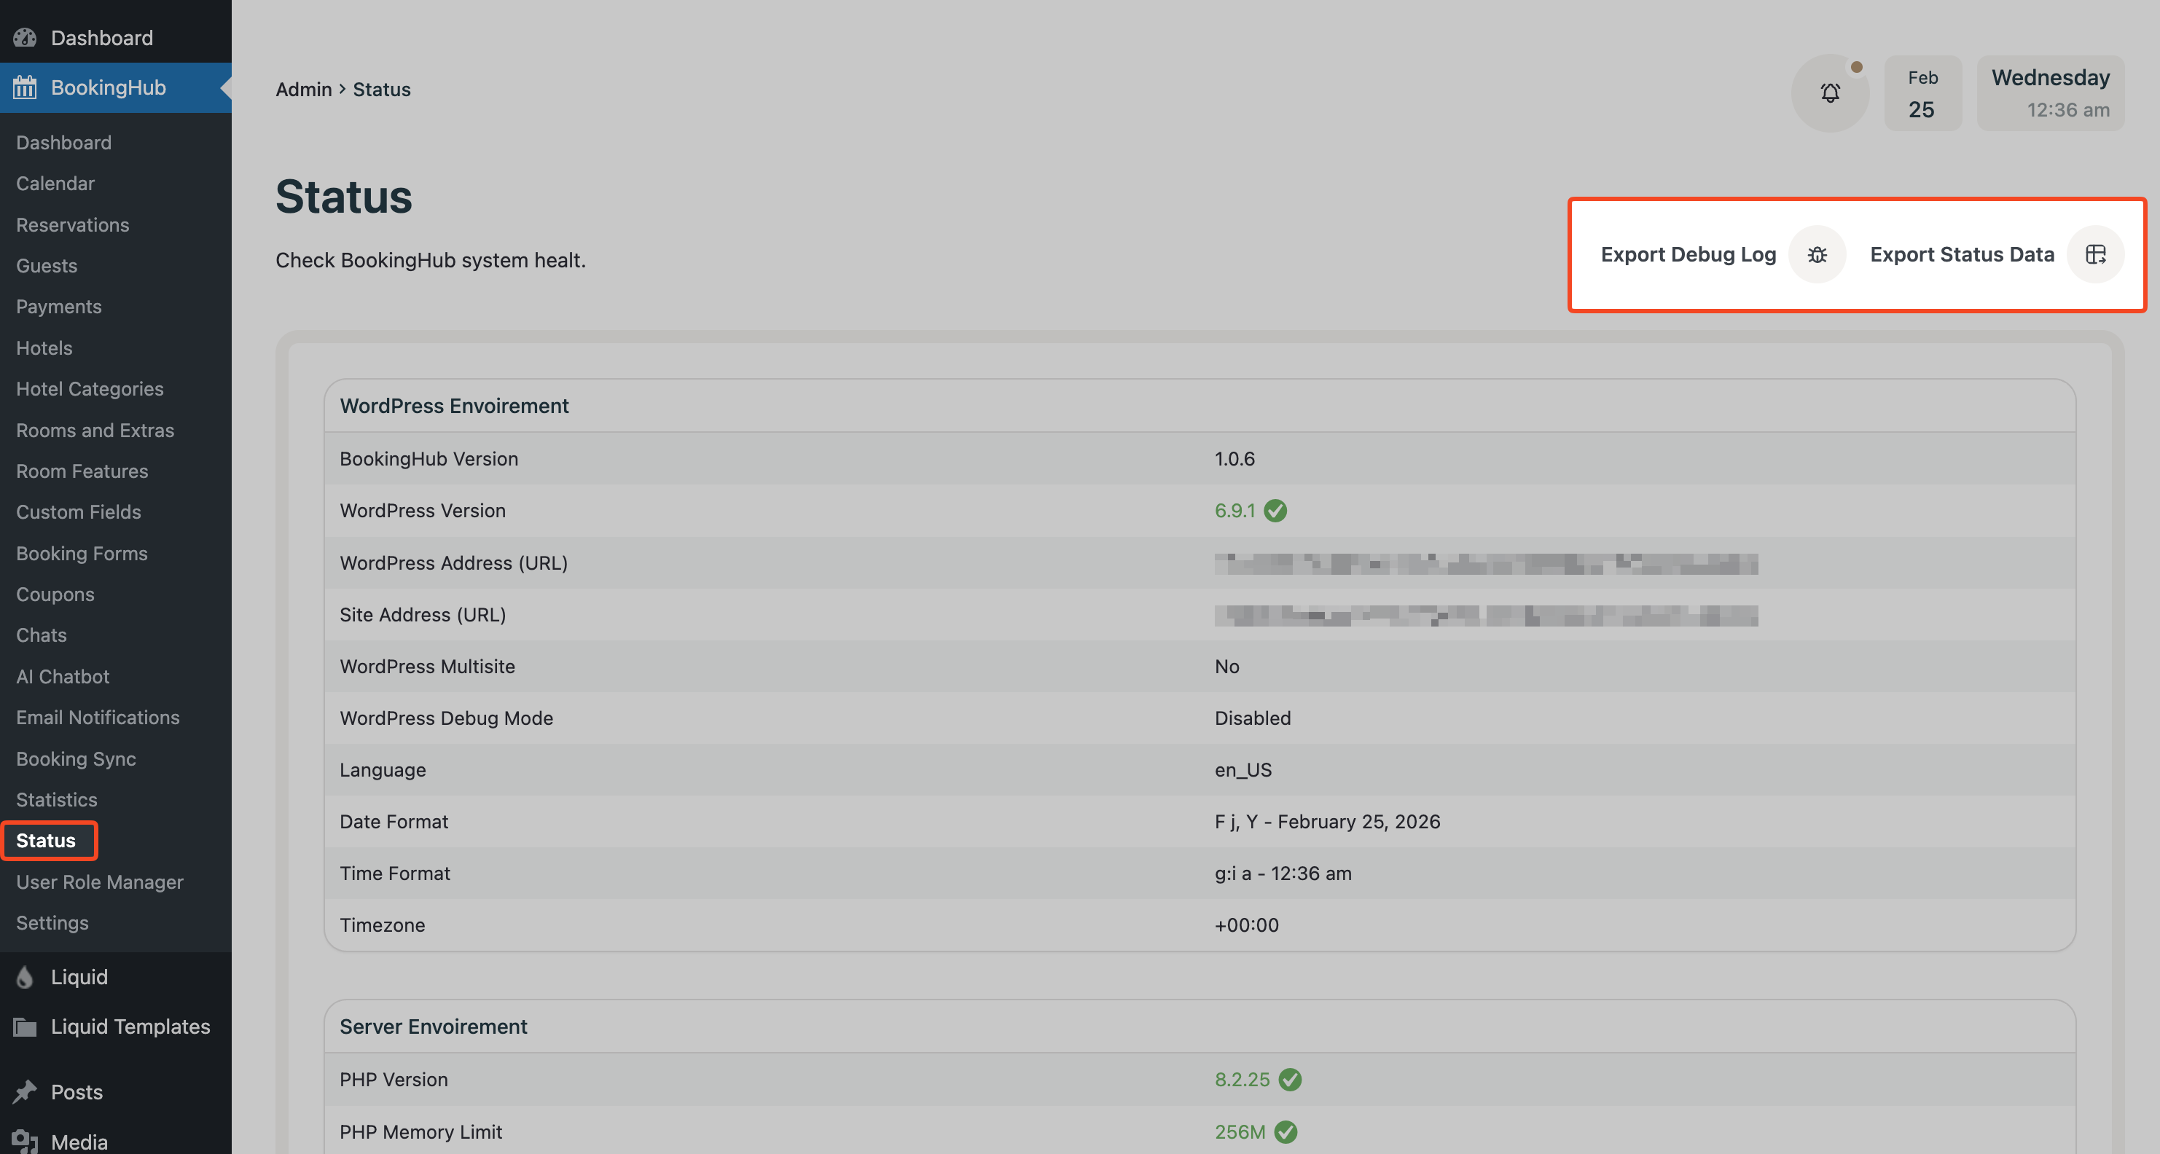Open Rooms and Extras page
This screenshot has width=2160, height=1154.
(95, 430)
